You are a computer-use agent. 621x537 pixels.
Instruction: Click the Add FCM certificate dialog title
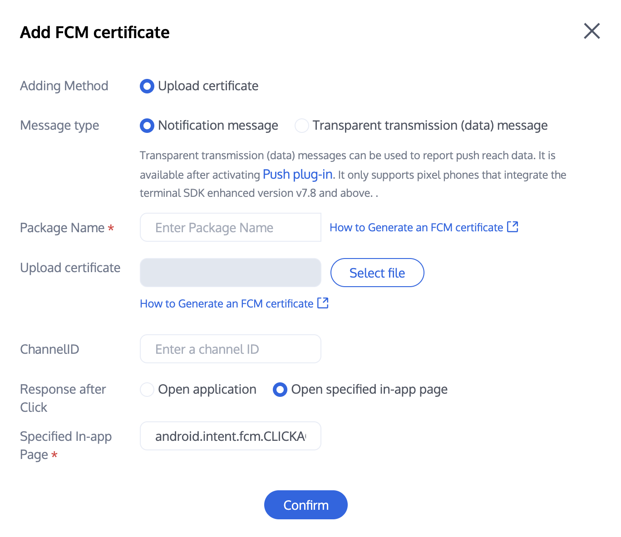click(x=95, y=33)
